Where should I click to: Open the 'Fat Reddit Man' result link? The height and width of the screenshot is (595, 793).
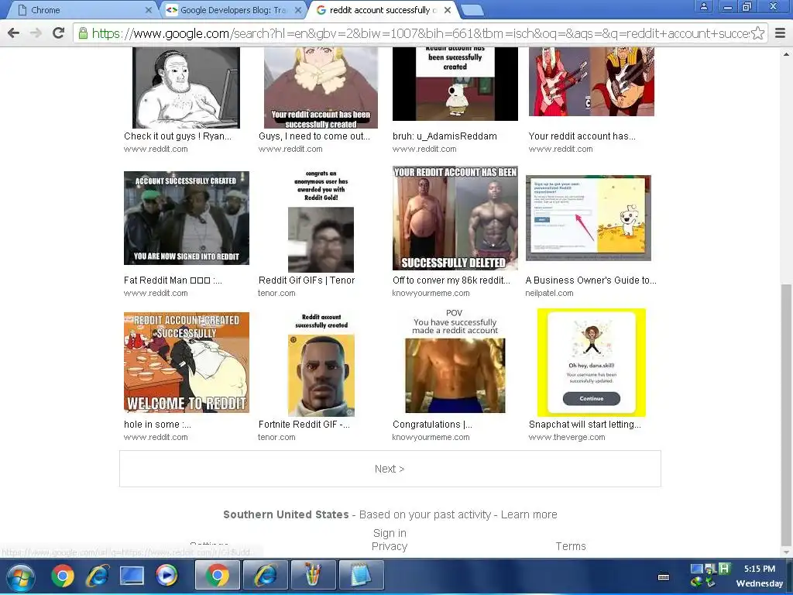click(173, 280)
